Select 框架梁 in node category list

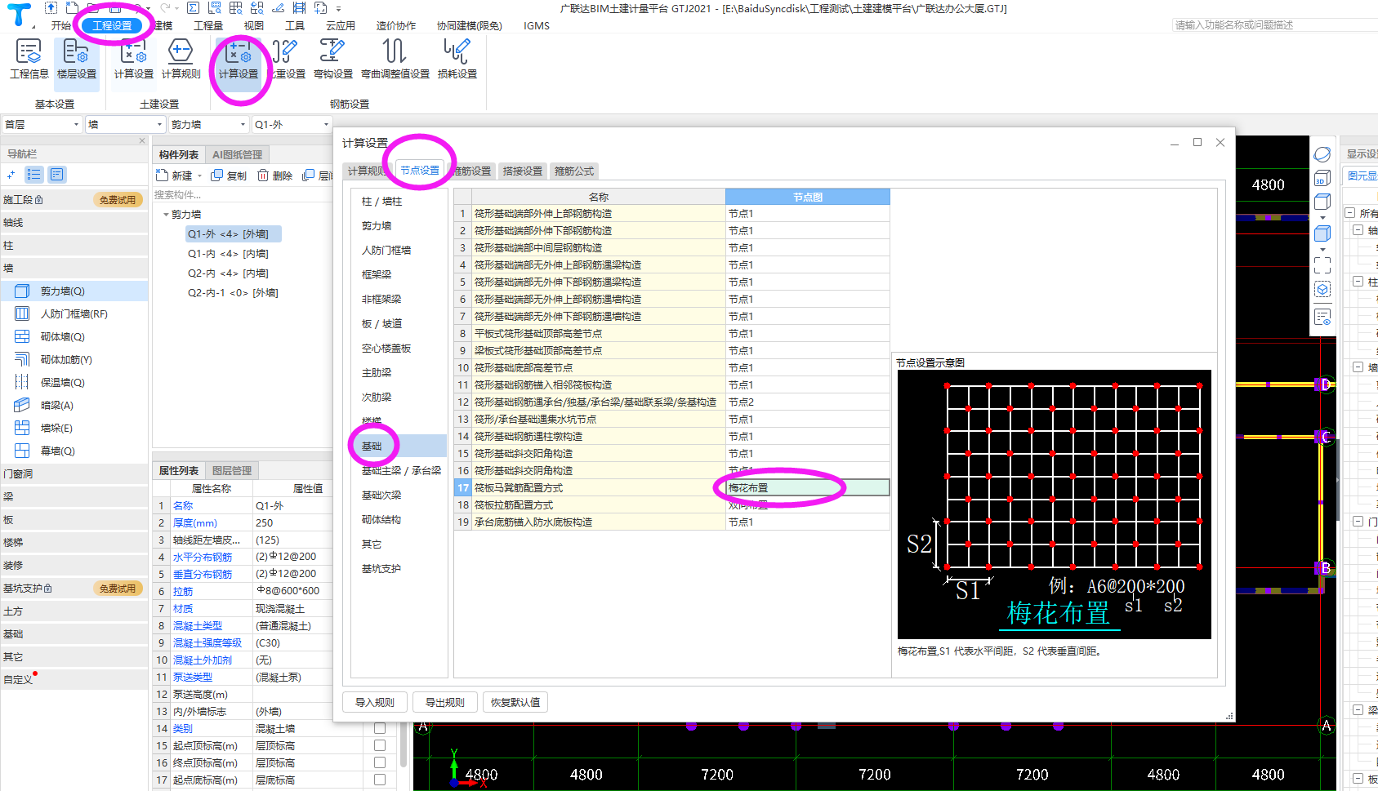click(399, 275)
